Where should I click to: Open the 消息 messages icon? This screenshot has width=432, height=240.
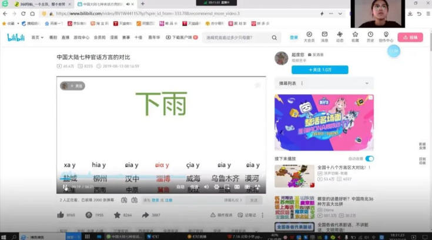(324, 36)
